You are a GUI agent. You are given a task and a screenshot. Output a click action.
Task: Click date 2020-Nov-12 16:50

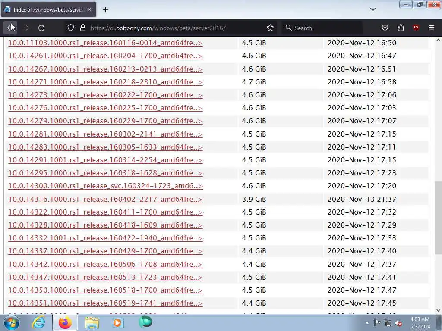point(362,43)
